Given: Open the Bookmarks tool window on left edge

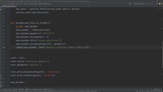Looking at the screenshot, I should tap(1, 84).
